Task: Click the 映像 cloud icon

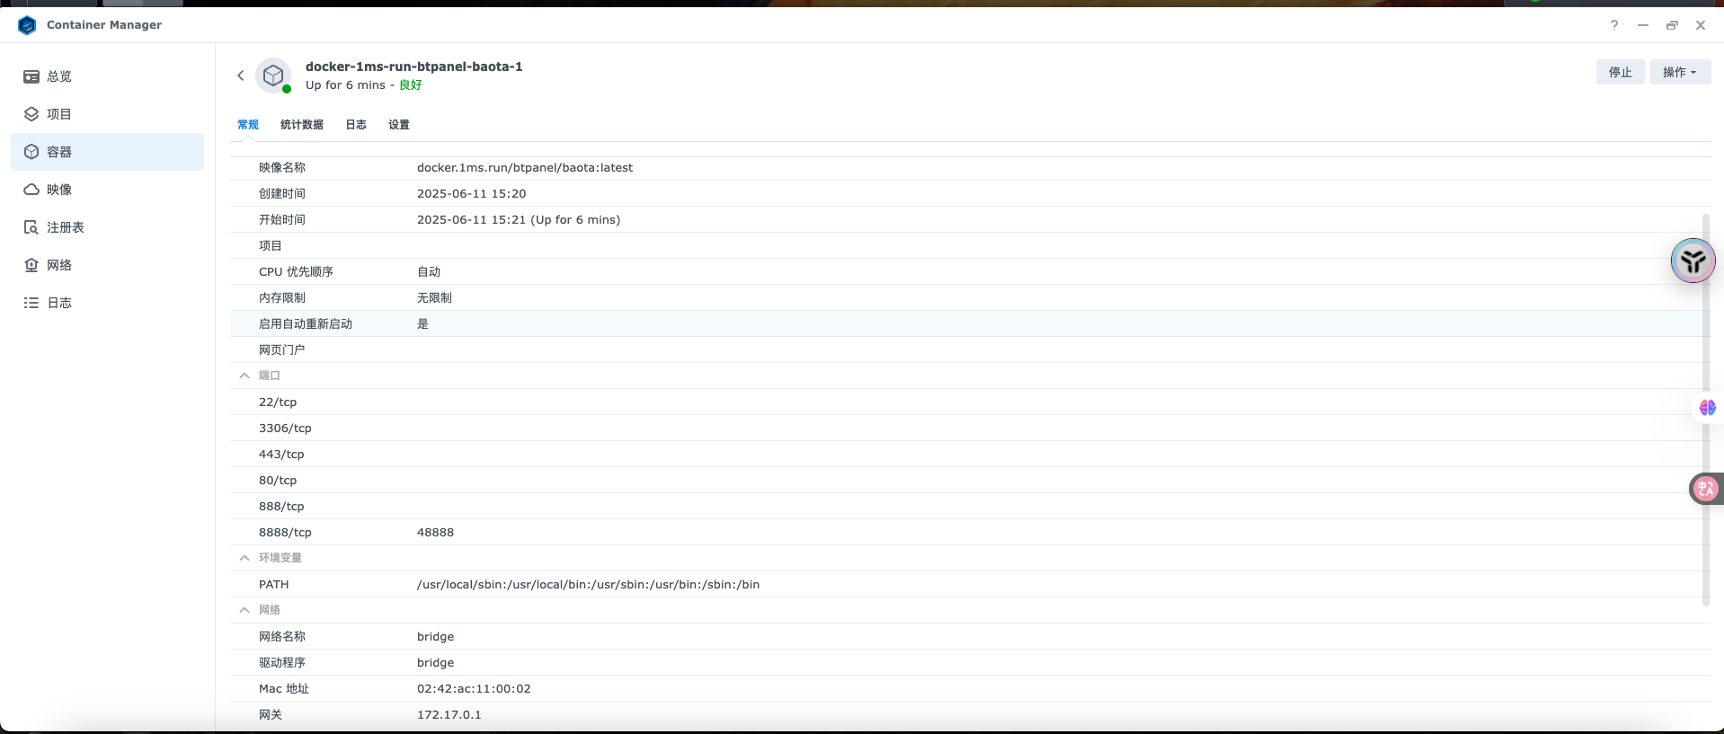Action: [31, 190]
